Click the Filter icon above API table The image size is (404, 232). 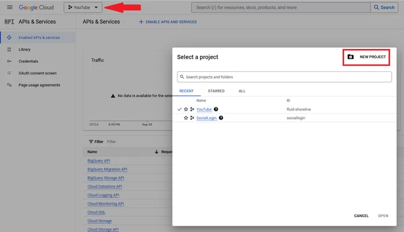[x=91, y=141]
